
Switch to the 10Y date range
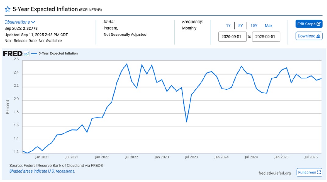click(254, 26)
